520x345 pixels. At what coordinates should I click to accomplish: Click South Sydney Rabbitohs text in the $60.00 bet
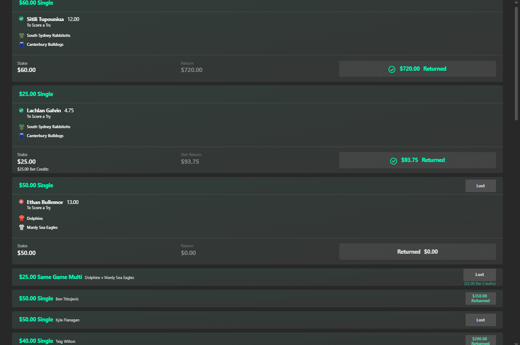[x=48, y=36]
